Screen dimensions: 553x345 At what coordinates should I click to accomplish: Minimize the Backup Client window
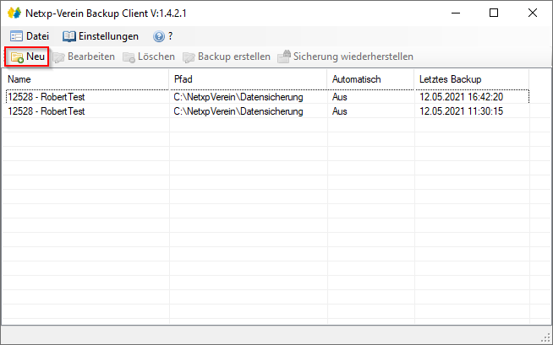coord(456,13)
